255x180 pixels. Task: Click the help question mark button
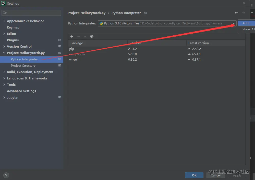point(6,175)
